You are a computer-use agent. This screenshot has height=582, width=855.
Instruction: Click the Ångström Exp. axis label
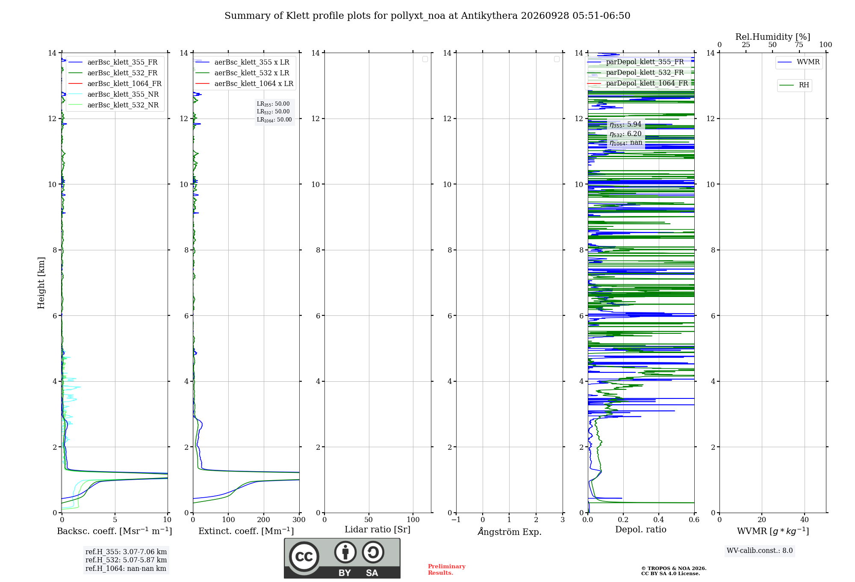point(510,532)
